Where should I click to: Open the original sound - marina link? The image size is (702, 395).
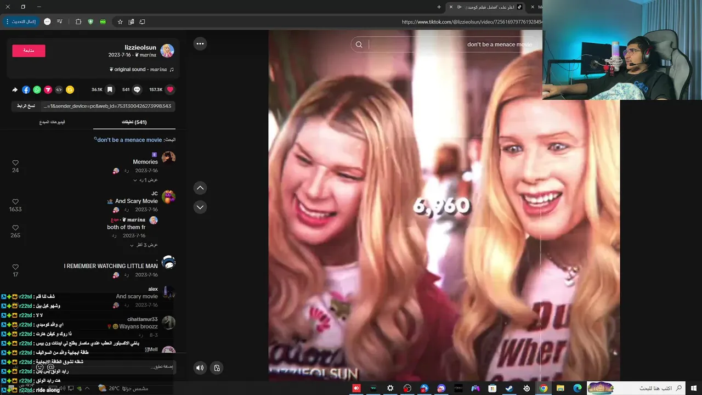[140, 70]
